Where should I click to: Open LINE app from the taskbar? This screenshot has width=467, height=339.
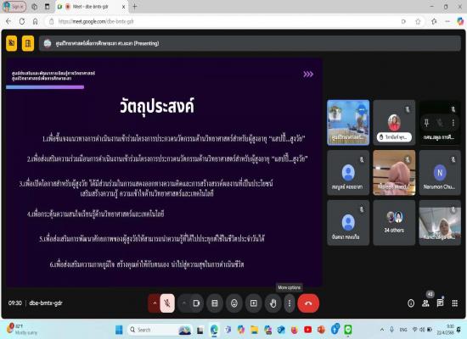coord(348,330)
